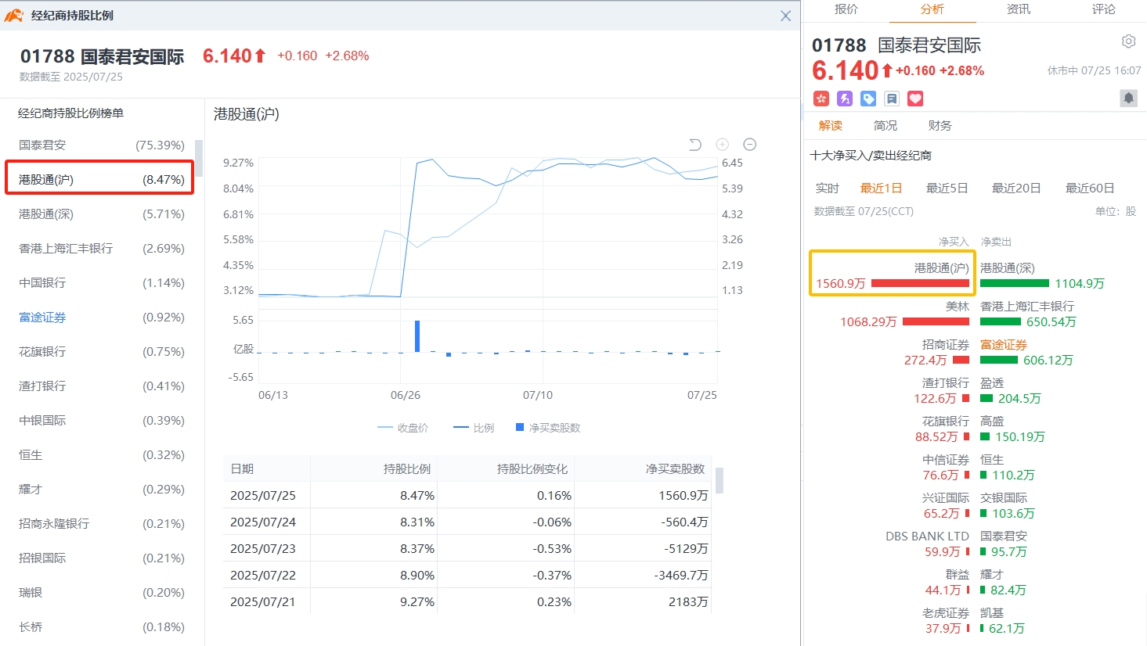The image size is (1147, 646).
Task: Click the 持股比例 column header
Action: pyautogui.click(x=407, y=469)
